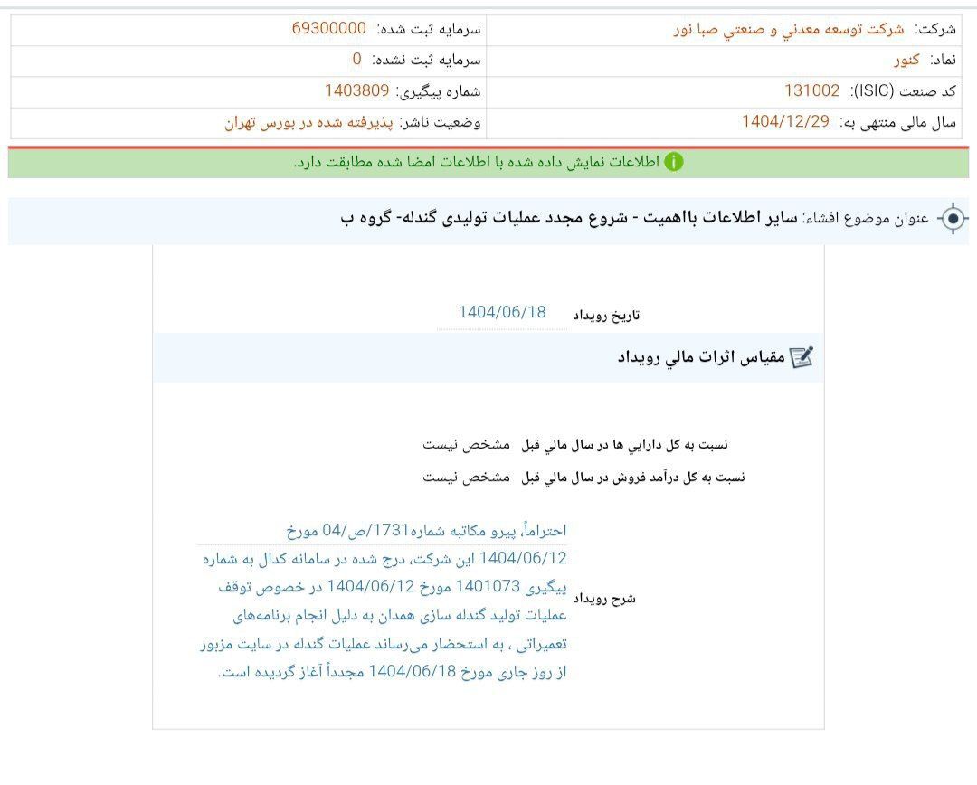Select the company name شرکت توسعه معدني و صنعتي صبا نور

[x=789, y=29]
